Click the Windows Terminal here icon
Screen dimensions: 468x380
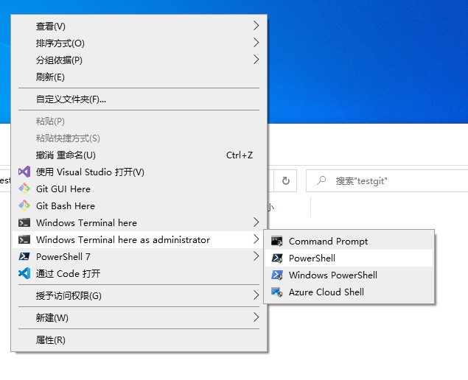(x=24, y=223)
